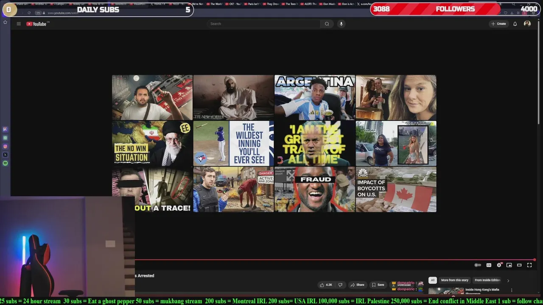Toggle the autoplay switch in player

(x=478, y=265)
